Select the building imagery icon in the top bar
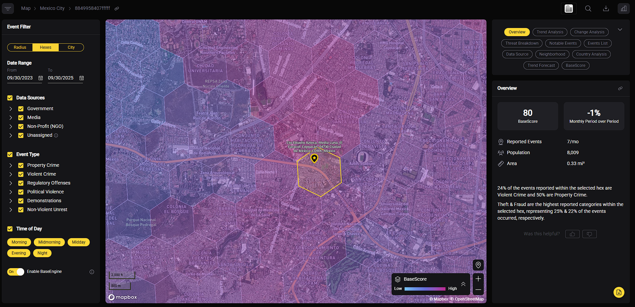 tap(568, 8)
